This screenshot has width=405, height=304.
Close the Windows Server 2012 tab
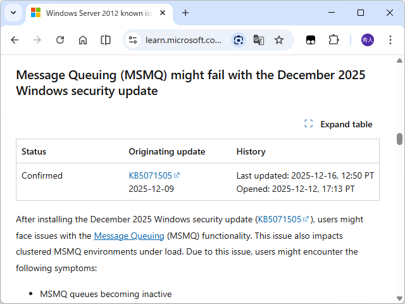pyautogui.click(x=164, y=13)
